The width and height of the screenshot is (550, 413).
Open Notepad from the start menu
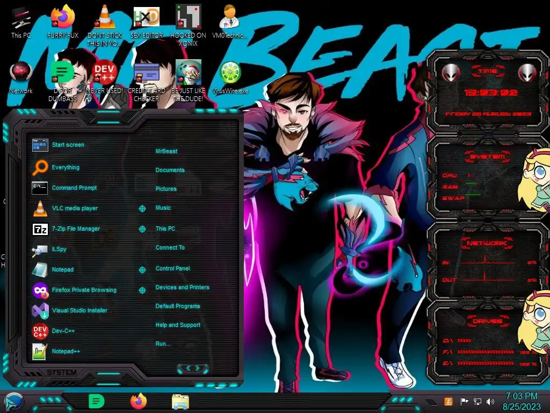pyautogui.click(x=53, y=269)
